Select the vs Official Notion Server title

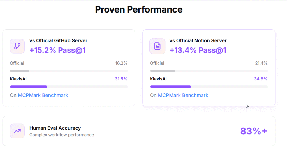coord(198,40)
